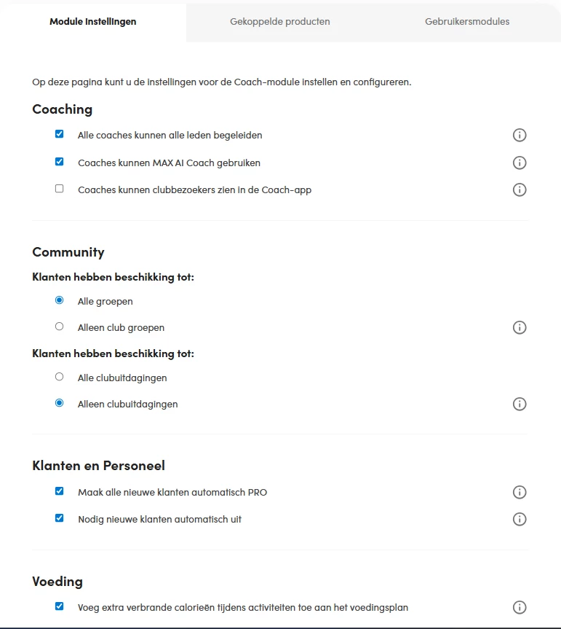
Task: Select the 'Alleen club groepen' radio button
Action: coord(60,327)
